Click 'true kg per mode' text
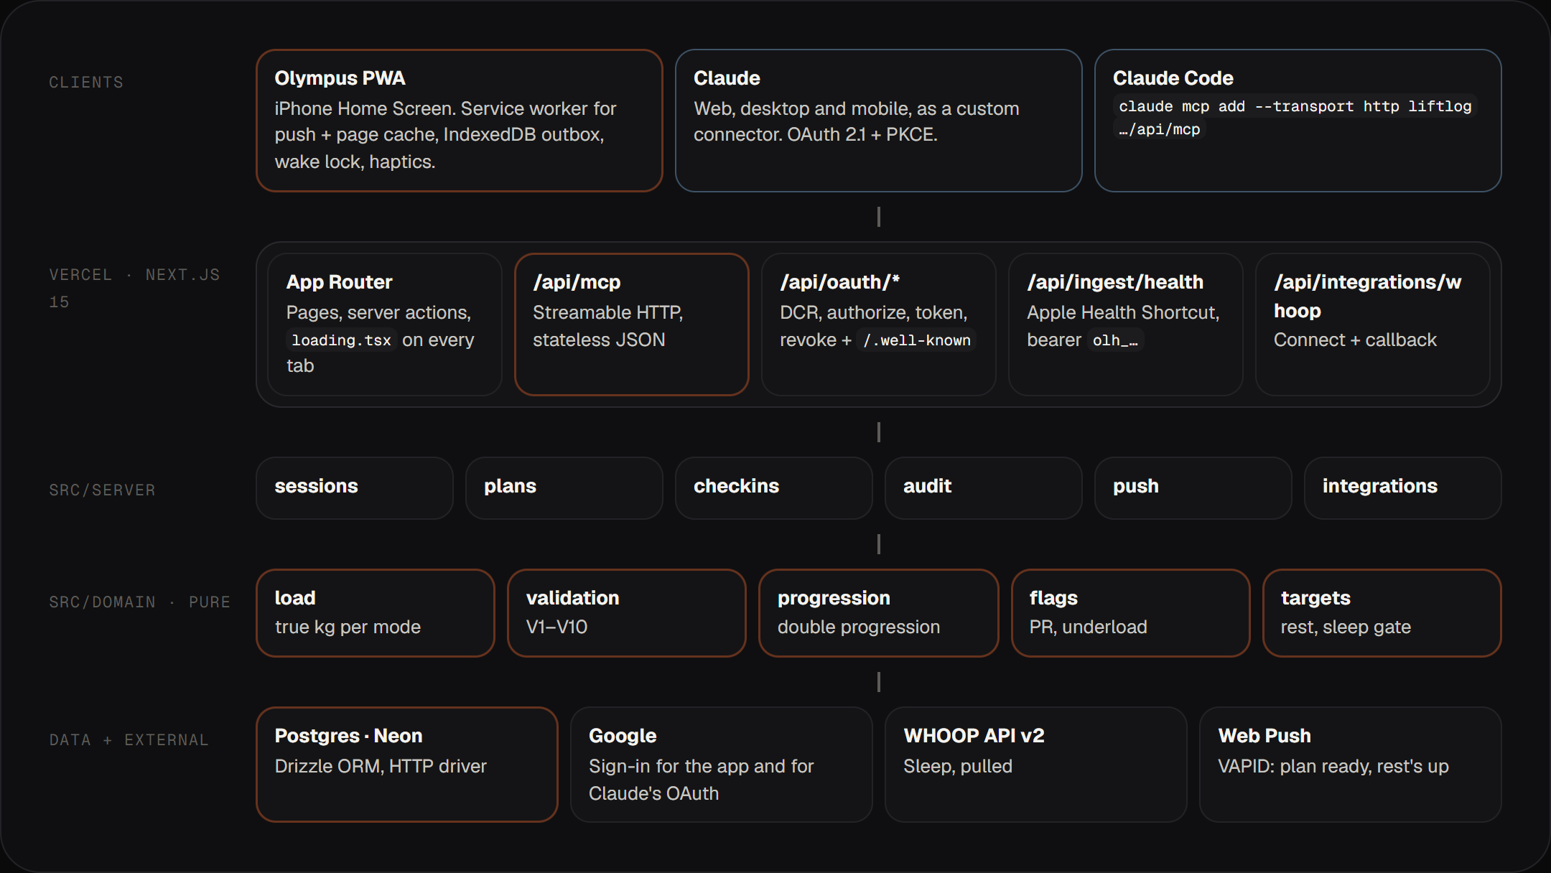 (348, 627)
